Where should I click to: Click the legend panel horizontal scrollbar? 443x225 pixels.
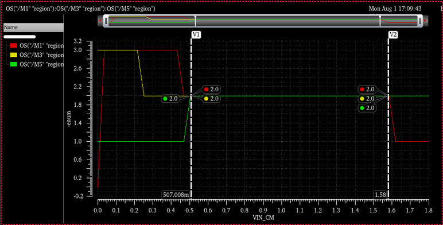click(20, 37)
